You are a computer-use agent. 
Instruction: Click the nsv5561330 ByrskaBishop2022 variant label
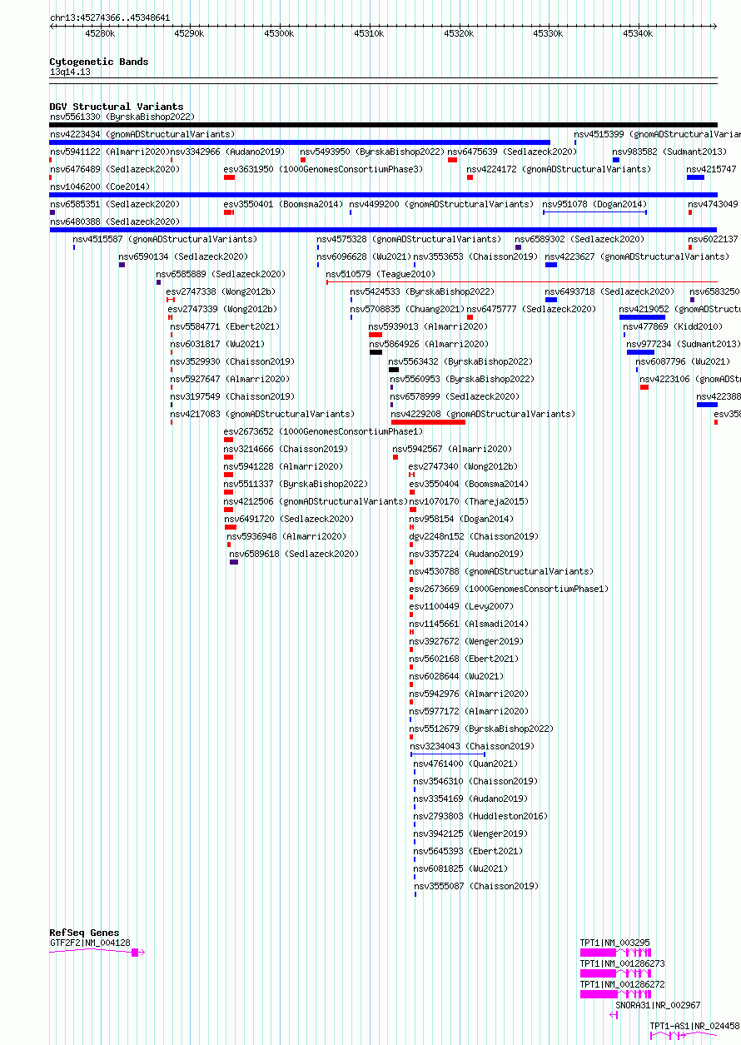coord(122,117)
